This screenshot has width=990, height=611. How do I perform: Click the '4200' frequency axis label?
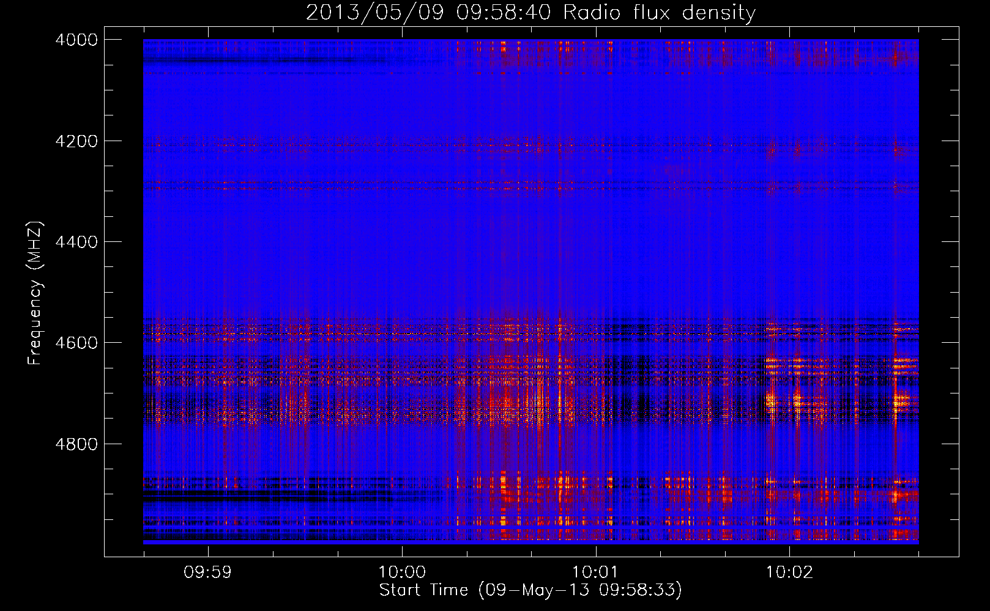pyautogui.click(x=76, y=141)
